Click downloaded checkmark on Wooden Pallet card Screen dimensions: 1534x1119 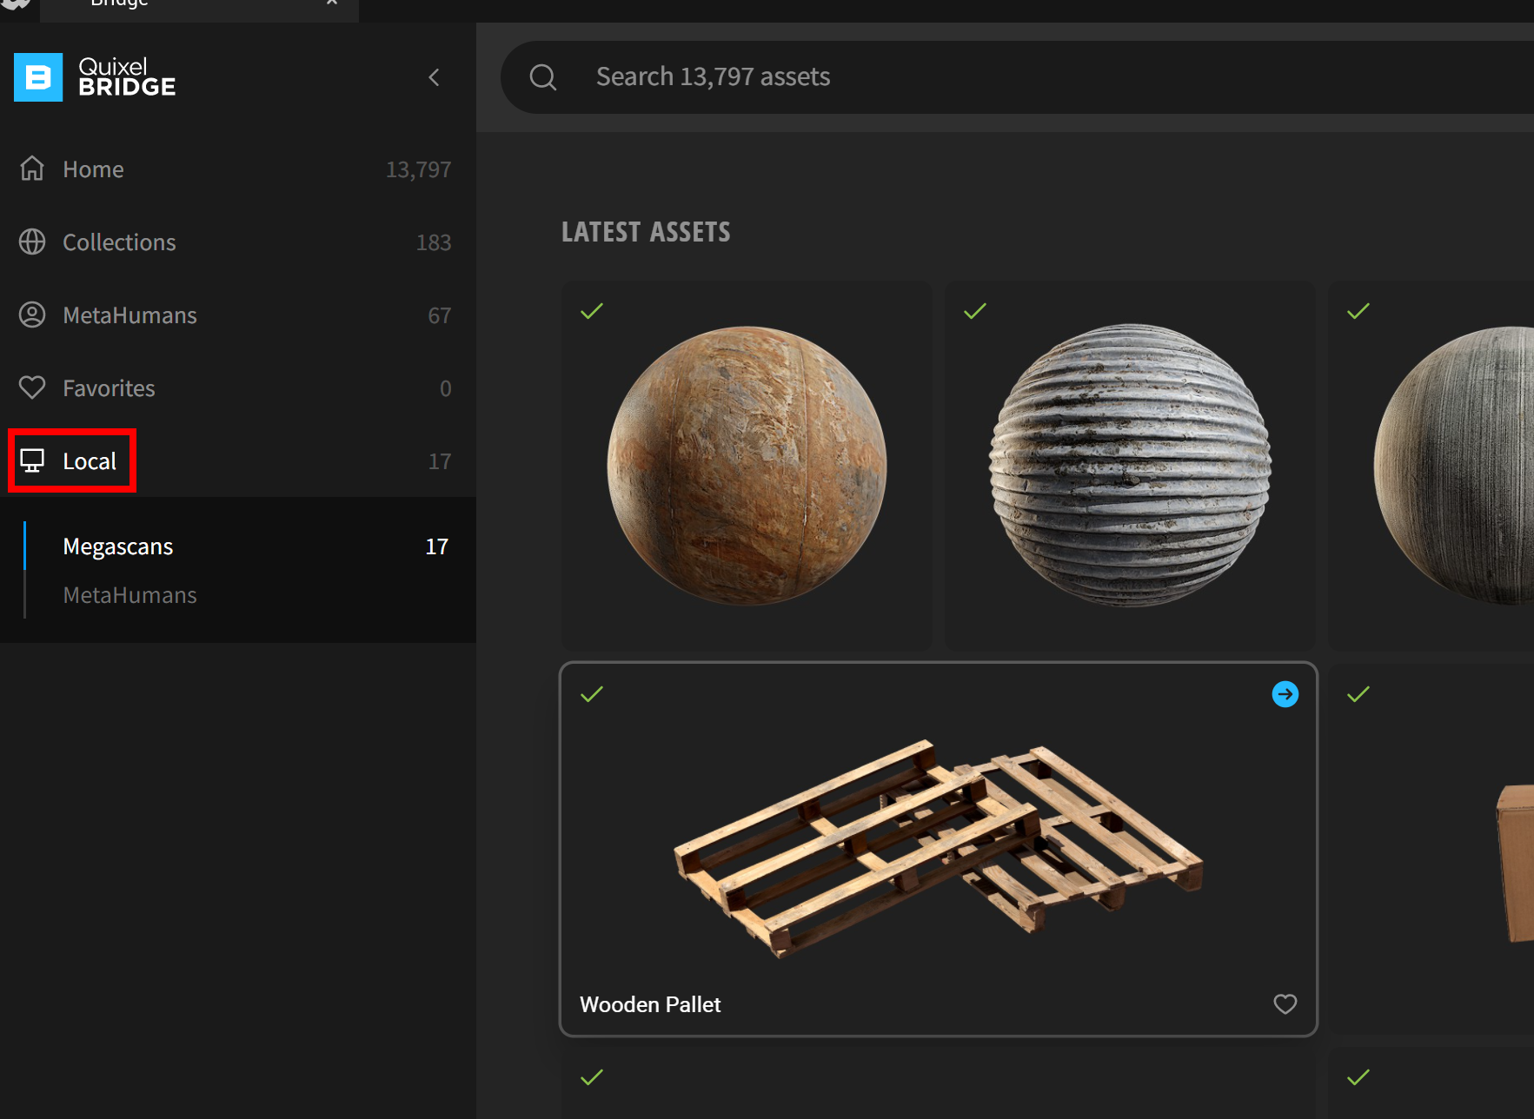click(x=592, y=694)
